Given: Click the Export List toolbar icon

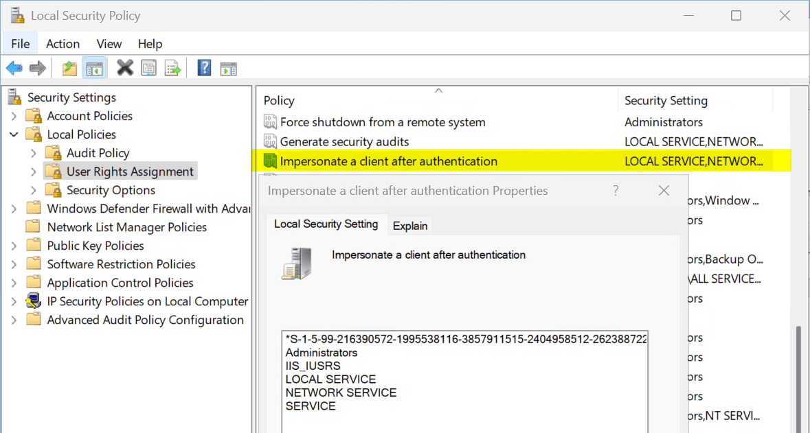Looking at the screenshot, I should coord(172,68).
